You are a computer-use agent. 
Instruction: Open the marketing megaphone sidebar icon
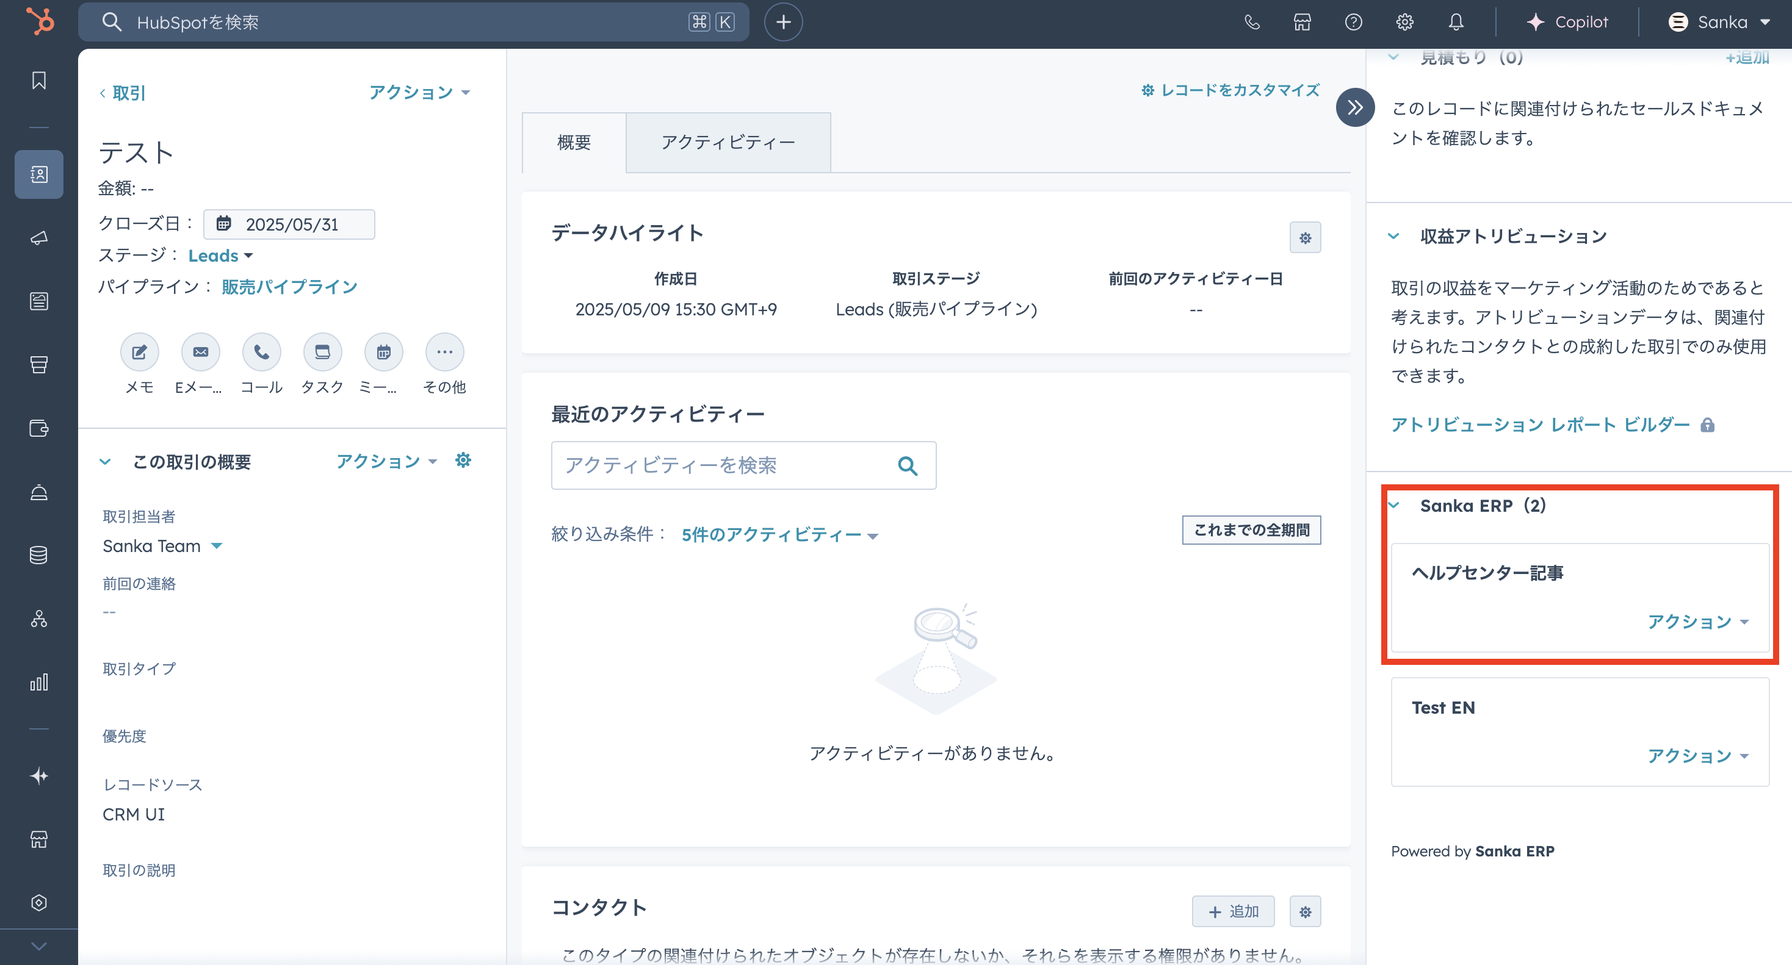(39, 238)
